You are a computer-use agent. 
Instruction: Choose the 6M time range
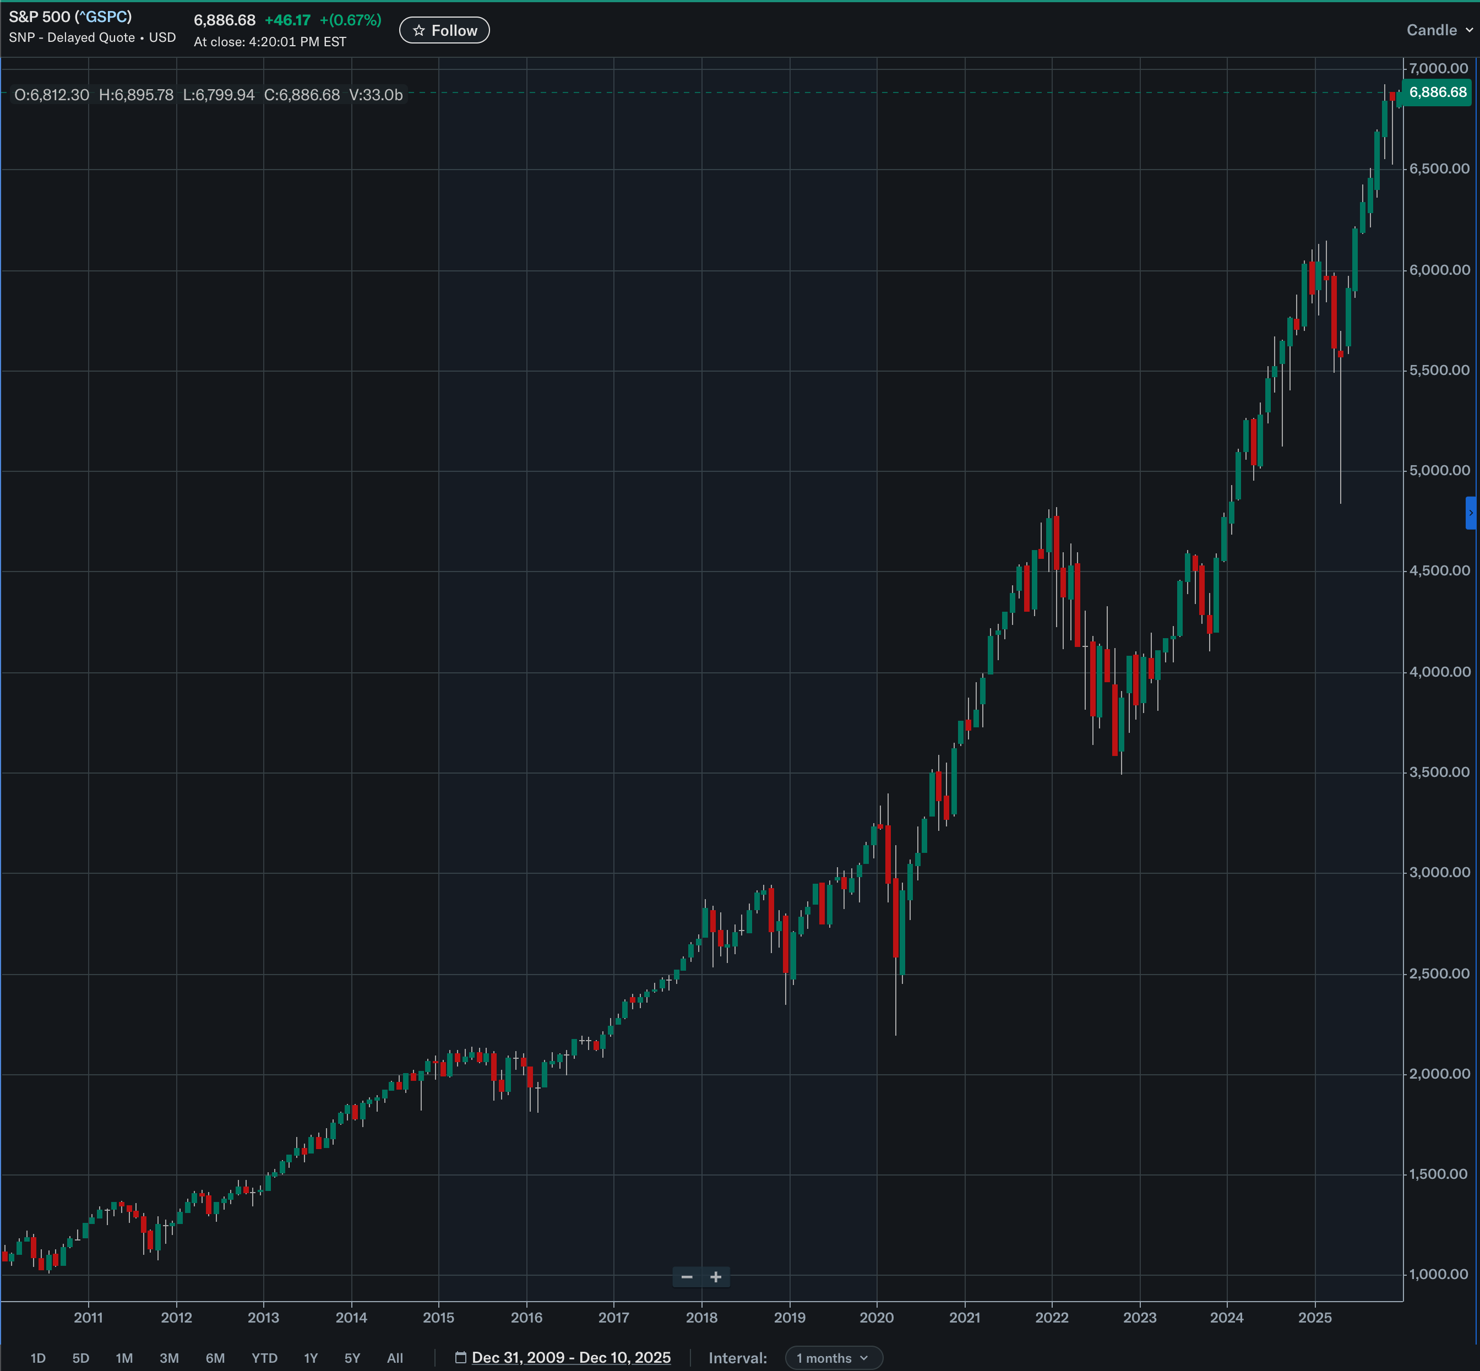(215, 1358)
